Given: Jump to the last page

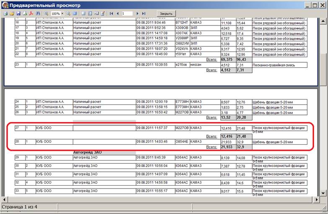Looking at the screenshot, I should coord(144,13).
